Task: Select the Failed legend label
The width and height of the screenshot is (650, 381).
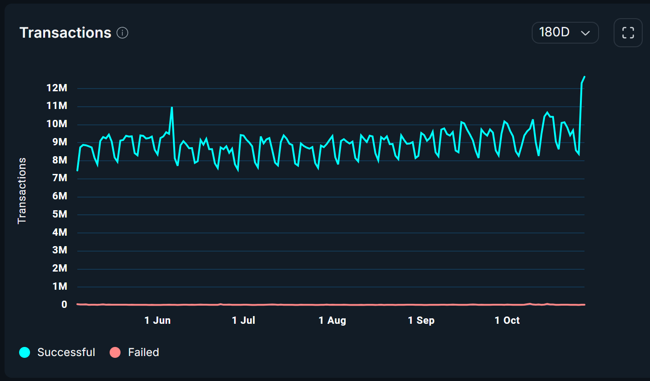Action: coord(145,352)
